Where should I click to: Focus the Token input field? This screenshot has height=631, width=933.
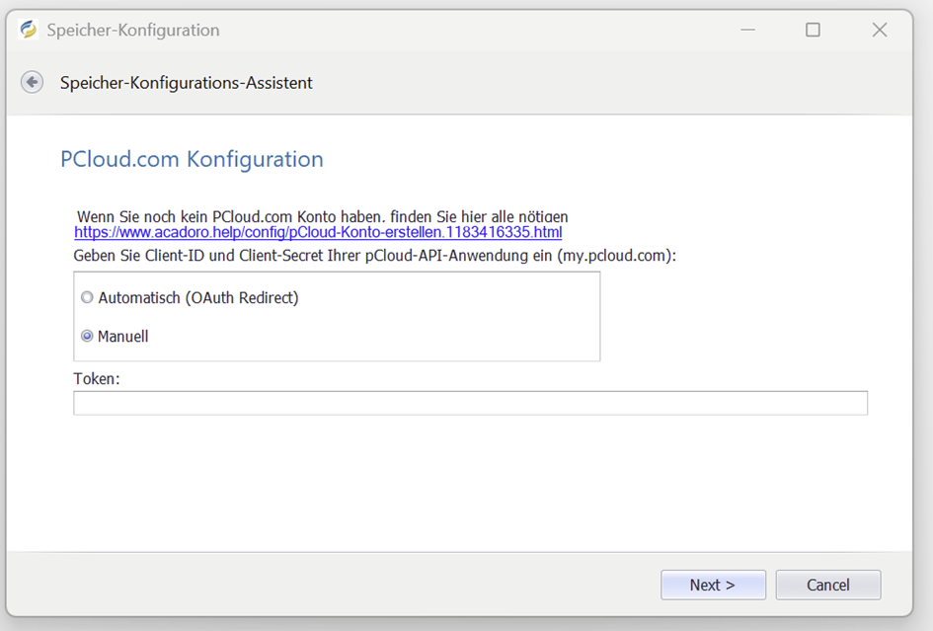[470, 403]
